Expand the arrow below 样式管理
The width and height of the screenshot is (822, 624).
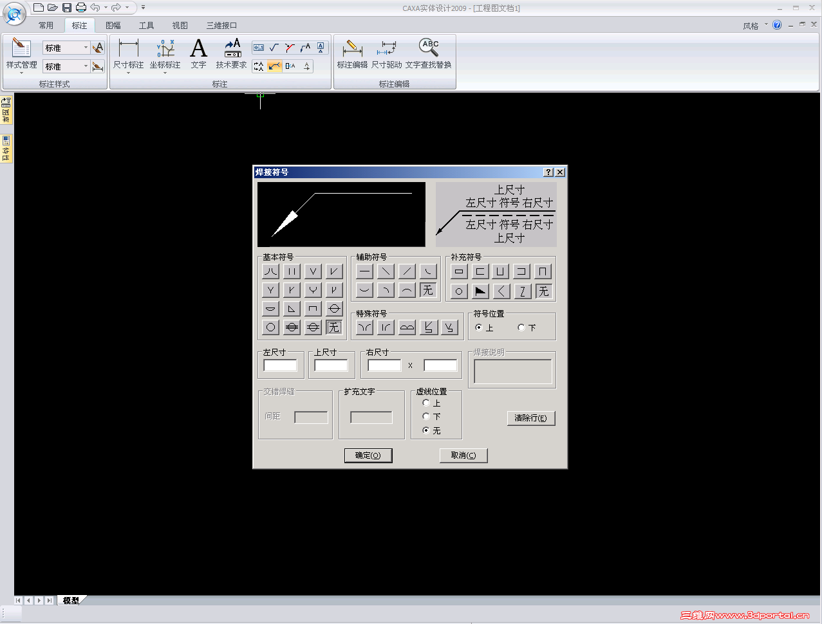[21, 73]
